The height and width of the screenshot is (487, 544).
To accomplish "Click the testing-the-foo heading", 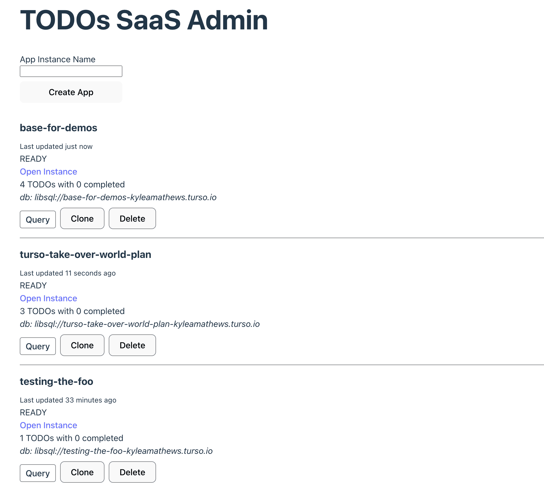I will (x=56, y=381).
